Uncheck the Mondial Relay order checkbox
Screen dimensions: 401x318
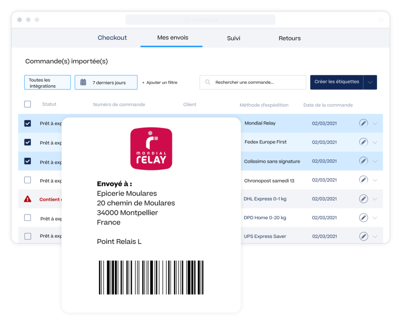[x=27, y=123]
